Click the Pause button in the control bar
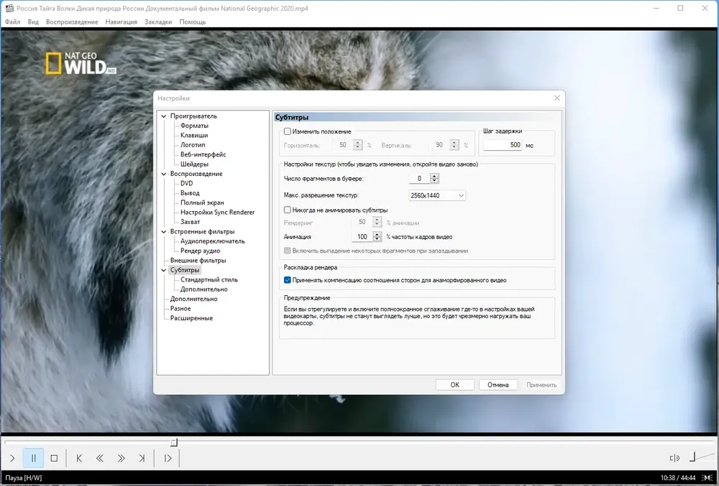Image resolution: width=719 pixels, height=486 pixels. coord(33,458)
